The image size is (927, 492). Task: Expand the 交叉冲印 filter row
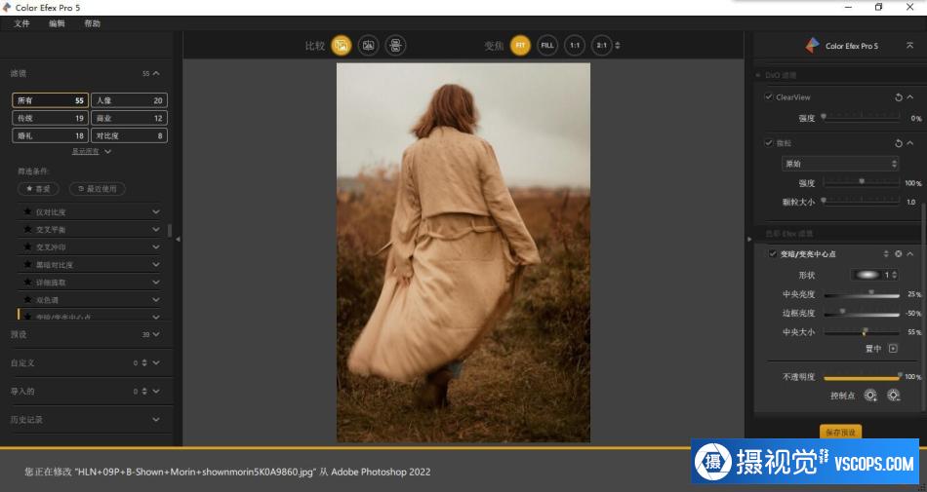[155, 247]
